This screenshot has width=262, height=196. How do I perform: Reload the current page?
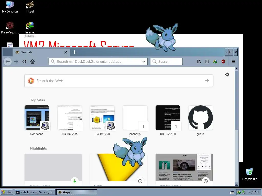click(x=24, y=62)
